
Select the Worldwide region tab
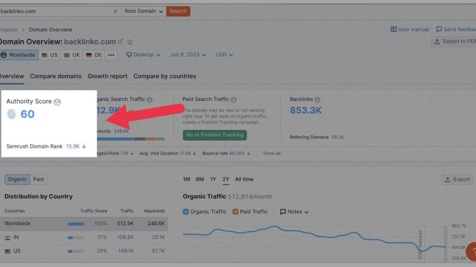19,55
